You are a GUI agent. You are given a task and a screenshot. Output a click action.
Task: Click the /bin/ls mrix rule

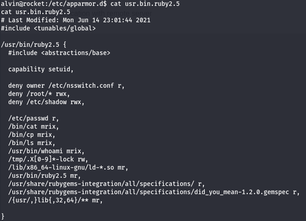[32, 143]
